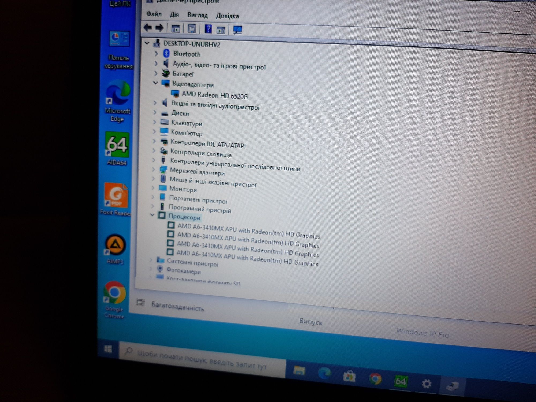536x402 pixels.
Task: Click the Випуск label in Settings window
Action: click(x=311, y=321)
